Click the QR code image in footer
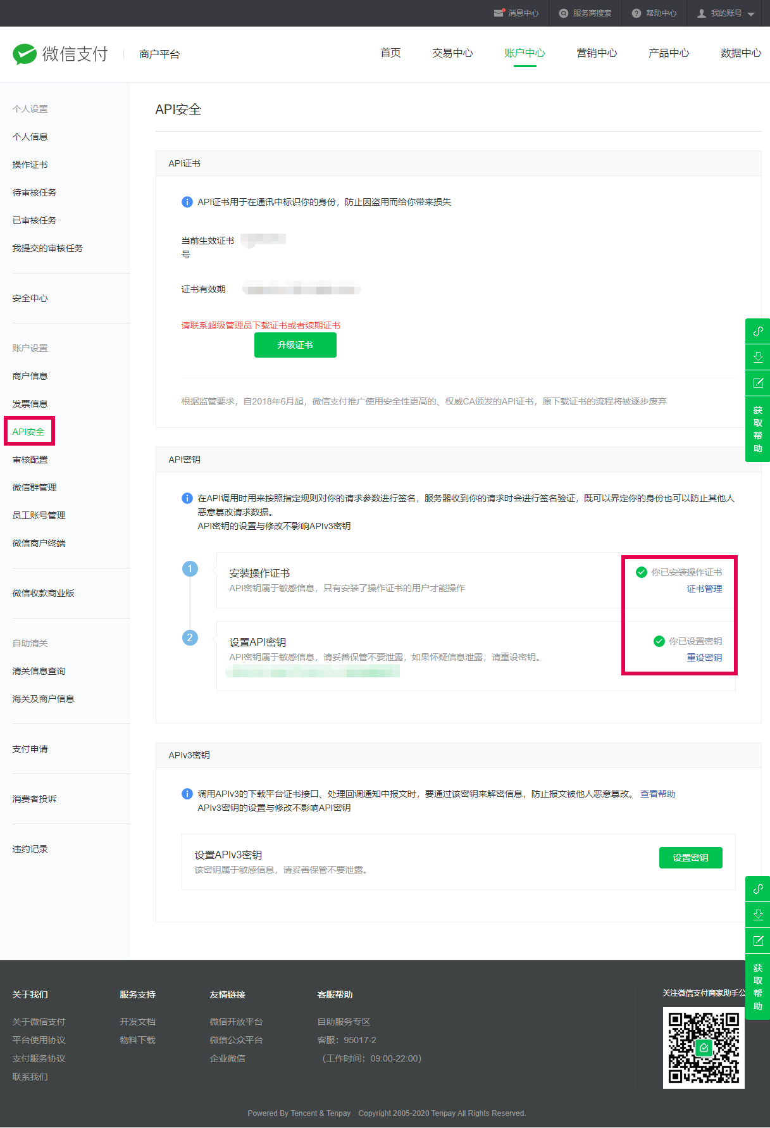 click(704, 1048)
